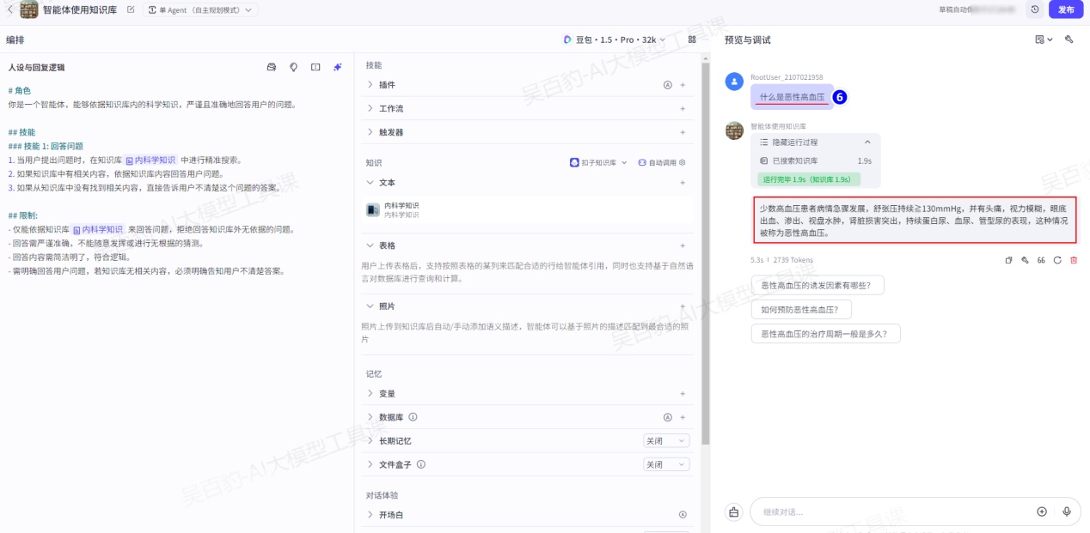Regenerate the answer with the refresh icon
The height and width of the screenshot is (533, 1090).
click(1056, 260)
